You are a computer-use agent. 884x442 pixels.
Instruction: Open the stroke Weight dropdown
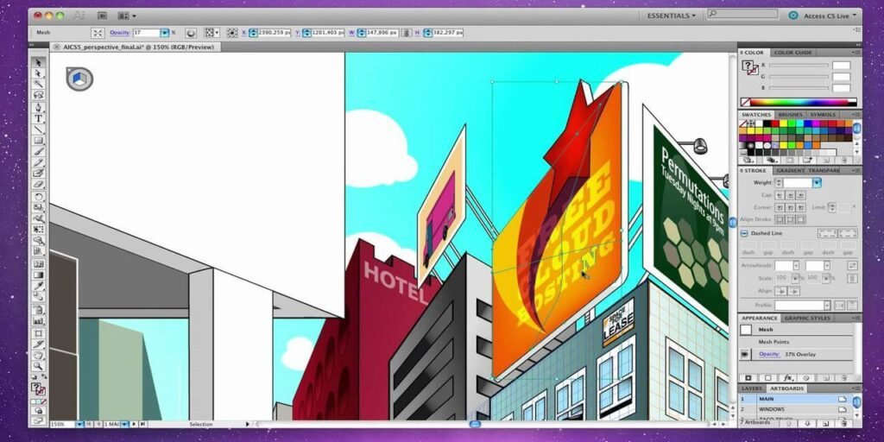(x=817, y=183)
